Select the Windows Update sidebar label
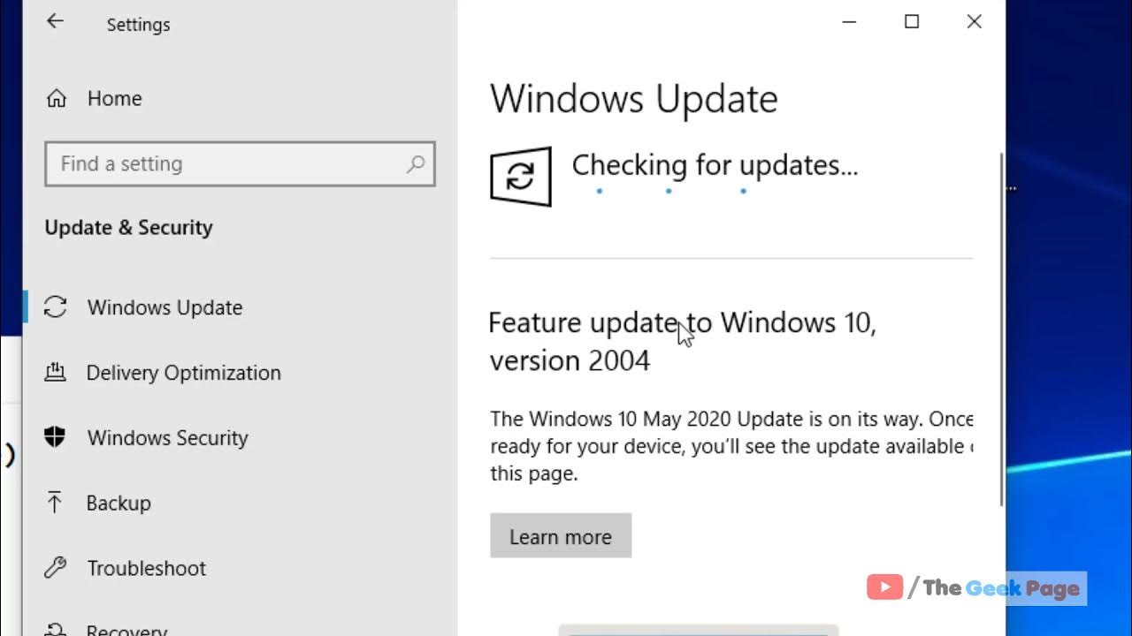 pos(164,307)
